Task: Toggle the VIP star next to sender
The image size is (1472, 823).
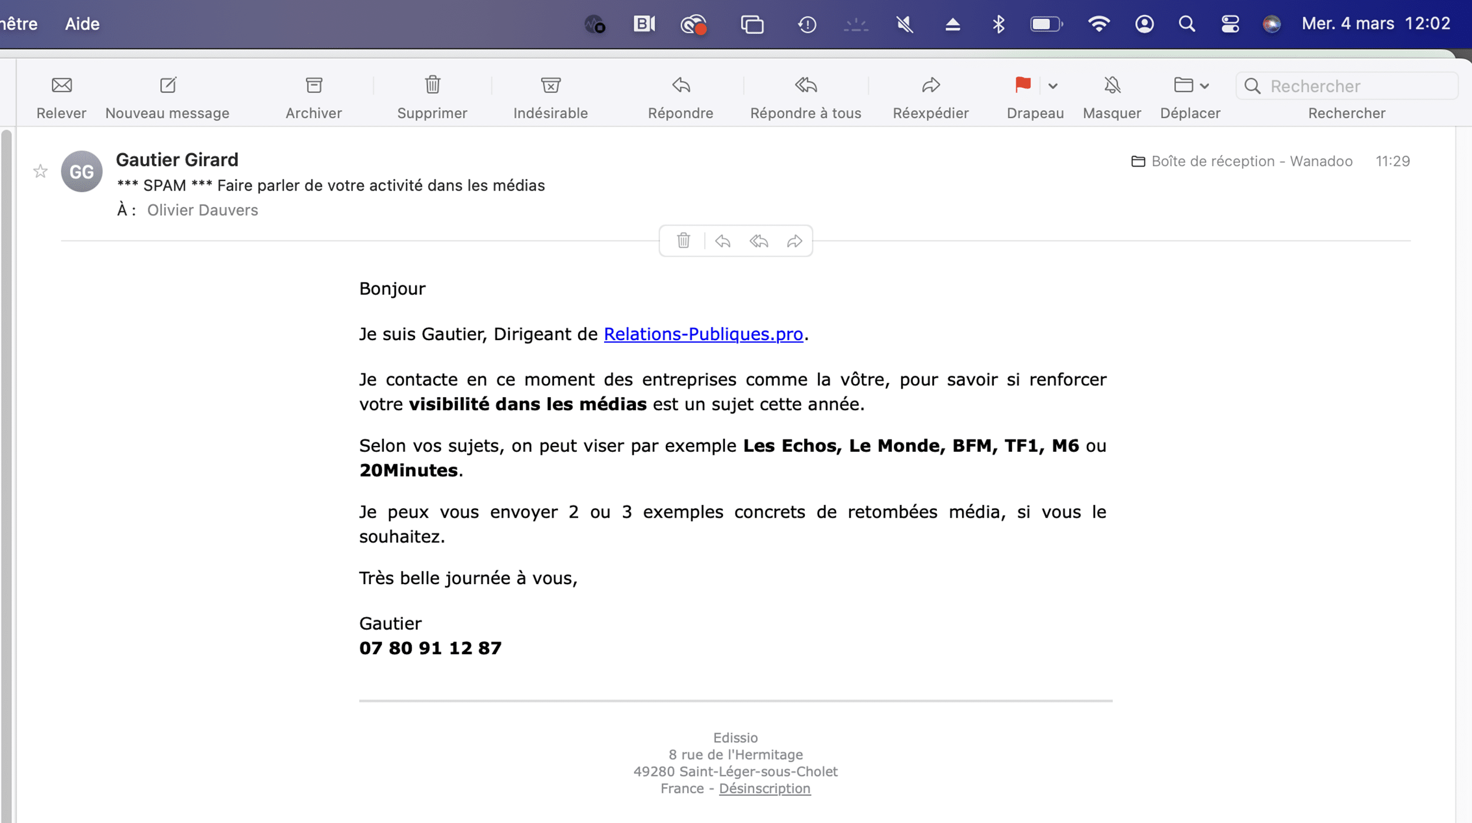Action: click(40, 171)
